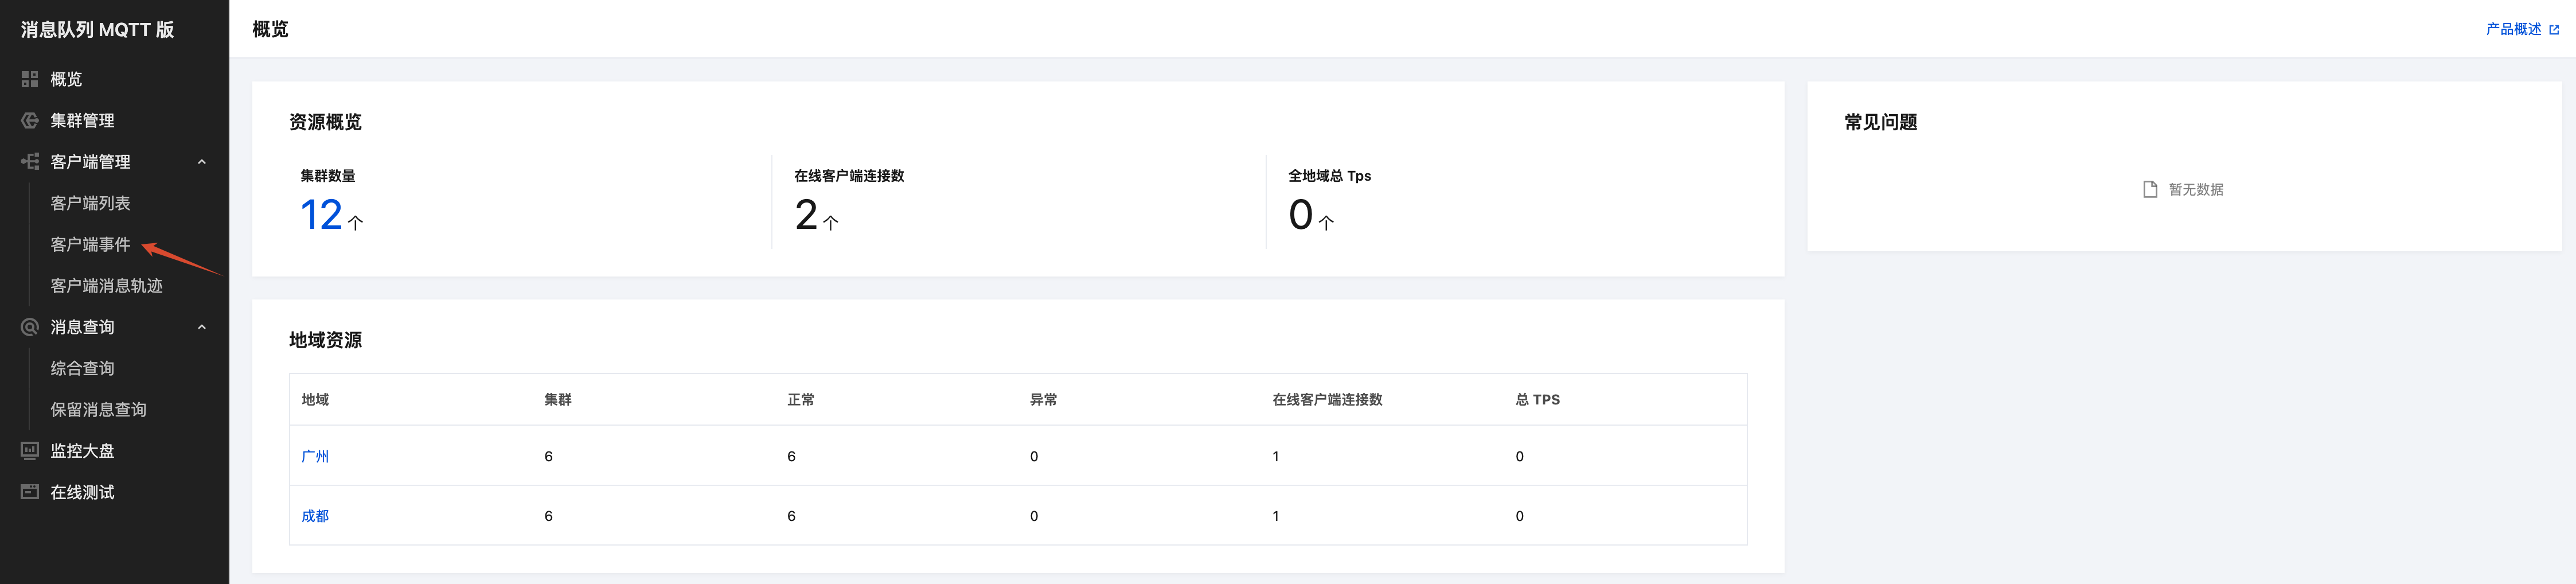Viewport: 2576px width, 584px height.
Task: Click the 概览 grid icon in sidebar
Action: click(x=30, y=79)
